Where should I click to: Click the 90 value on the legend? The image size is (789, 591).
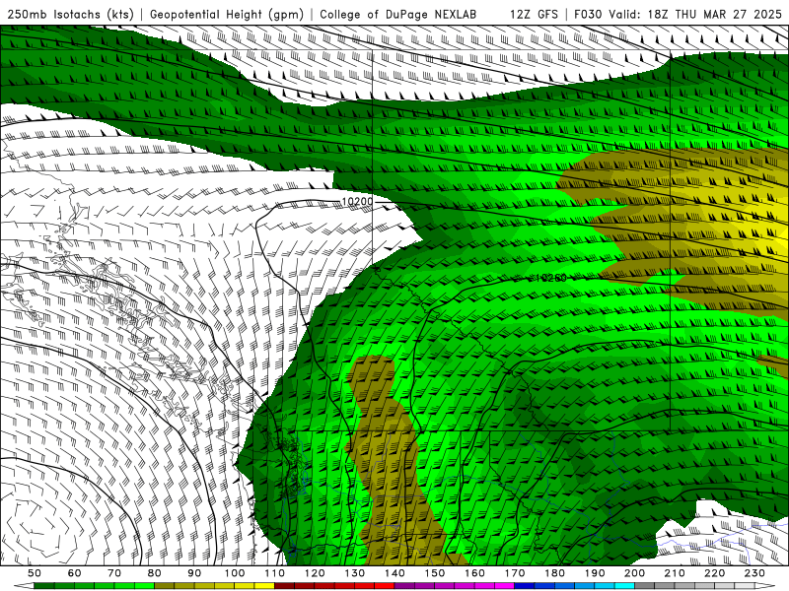194,573
